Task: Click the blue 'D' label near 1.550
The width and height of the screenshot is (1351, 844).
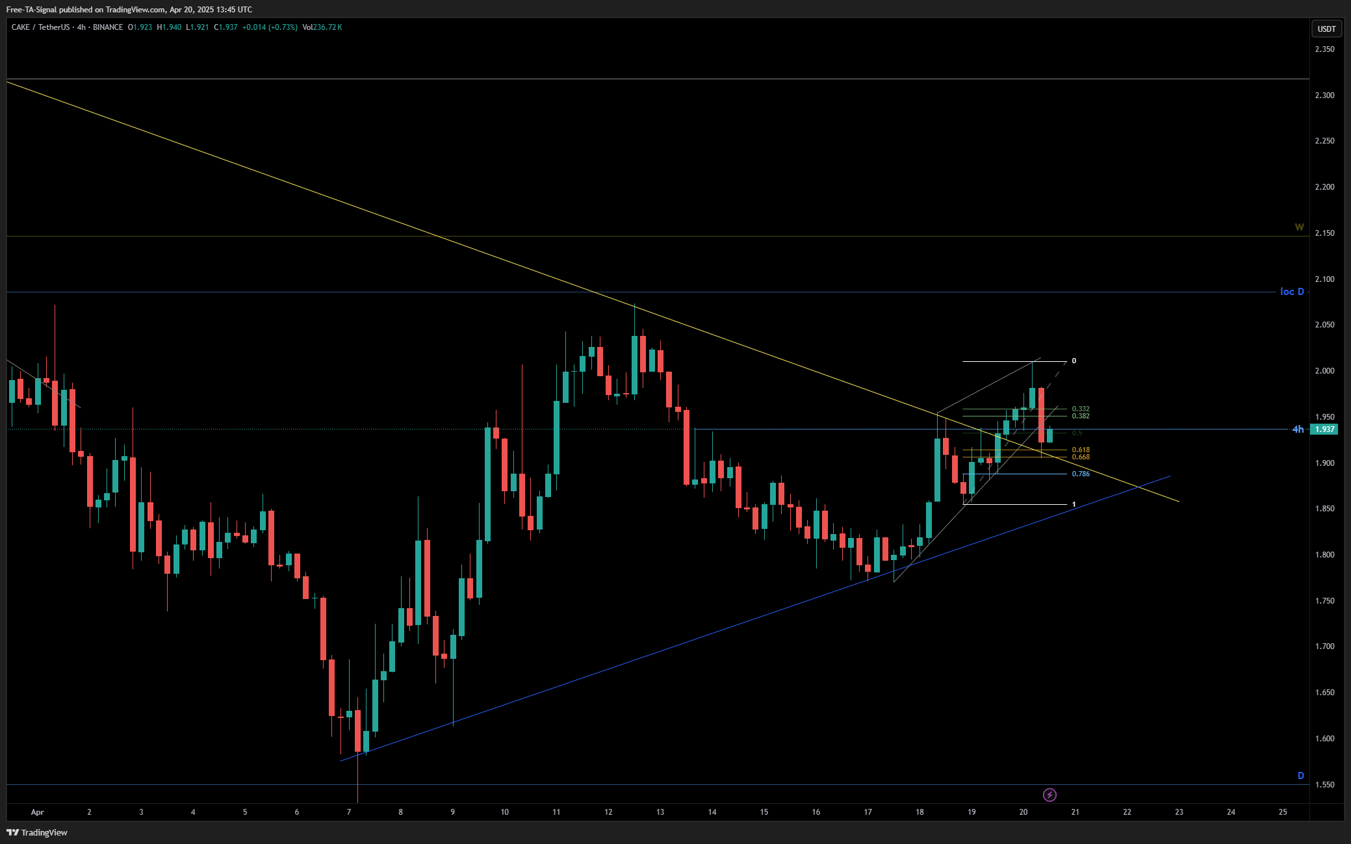Action: 1301,776
